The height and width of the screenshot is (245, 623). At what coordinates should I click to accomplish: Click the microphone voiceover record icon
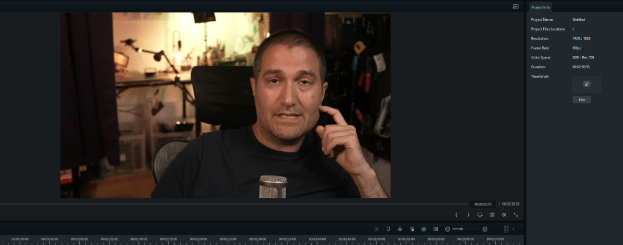click(x=400, y=229)
